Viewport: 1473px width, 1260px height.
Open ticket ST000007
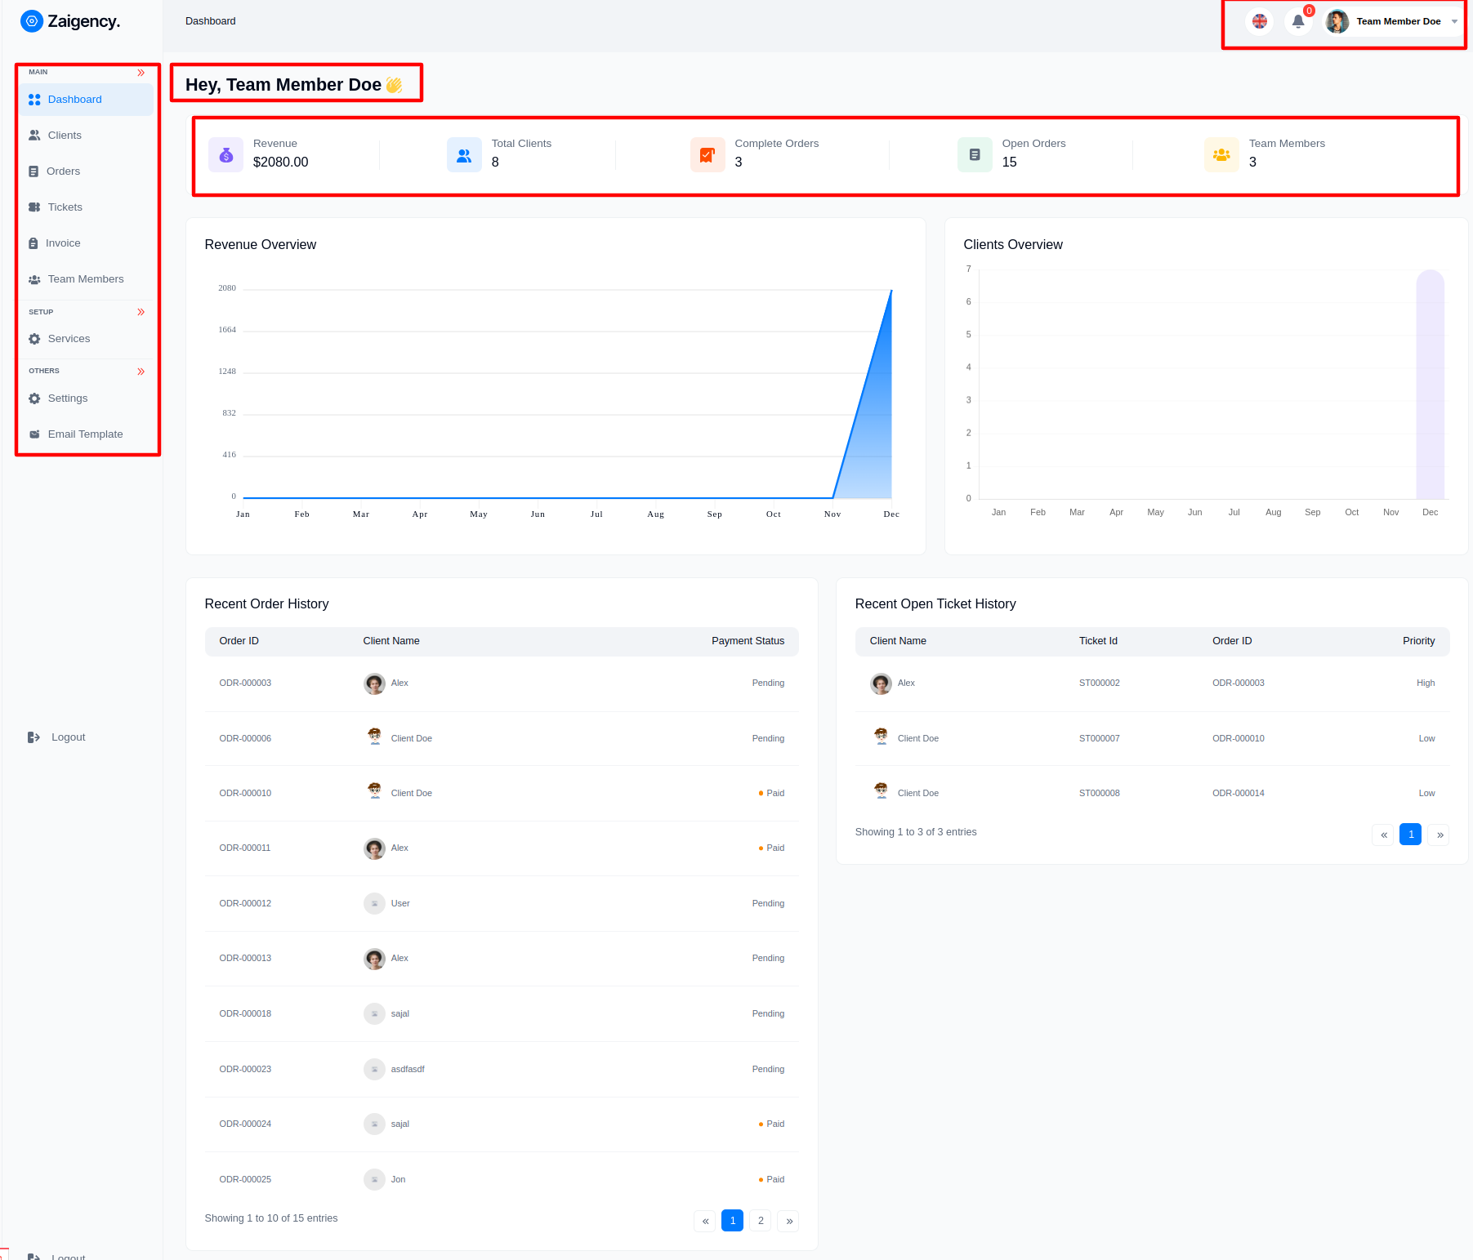1100,738
